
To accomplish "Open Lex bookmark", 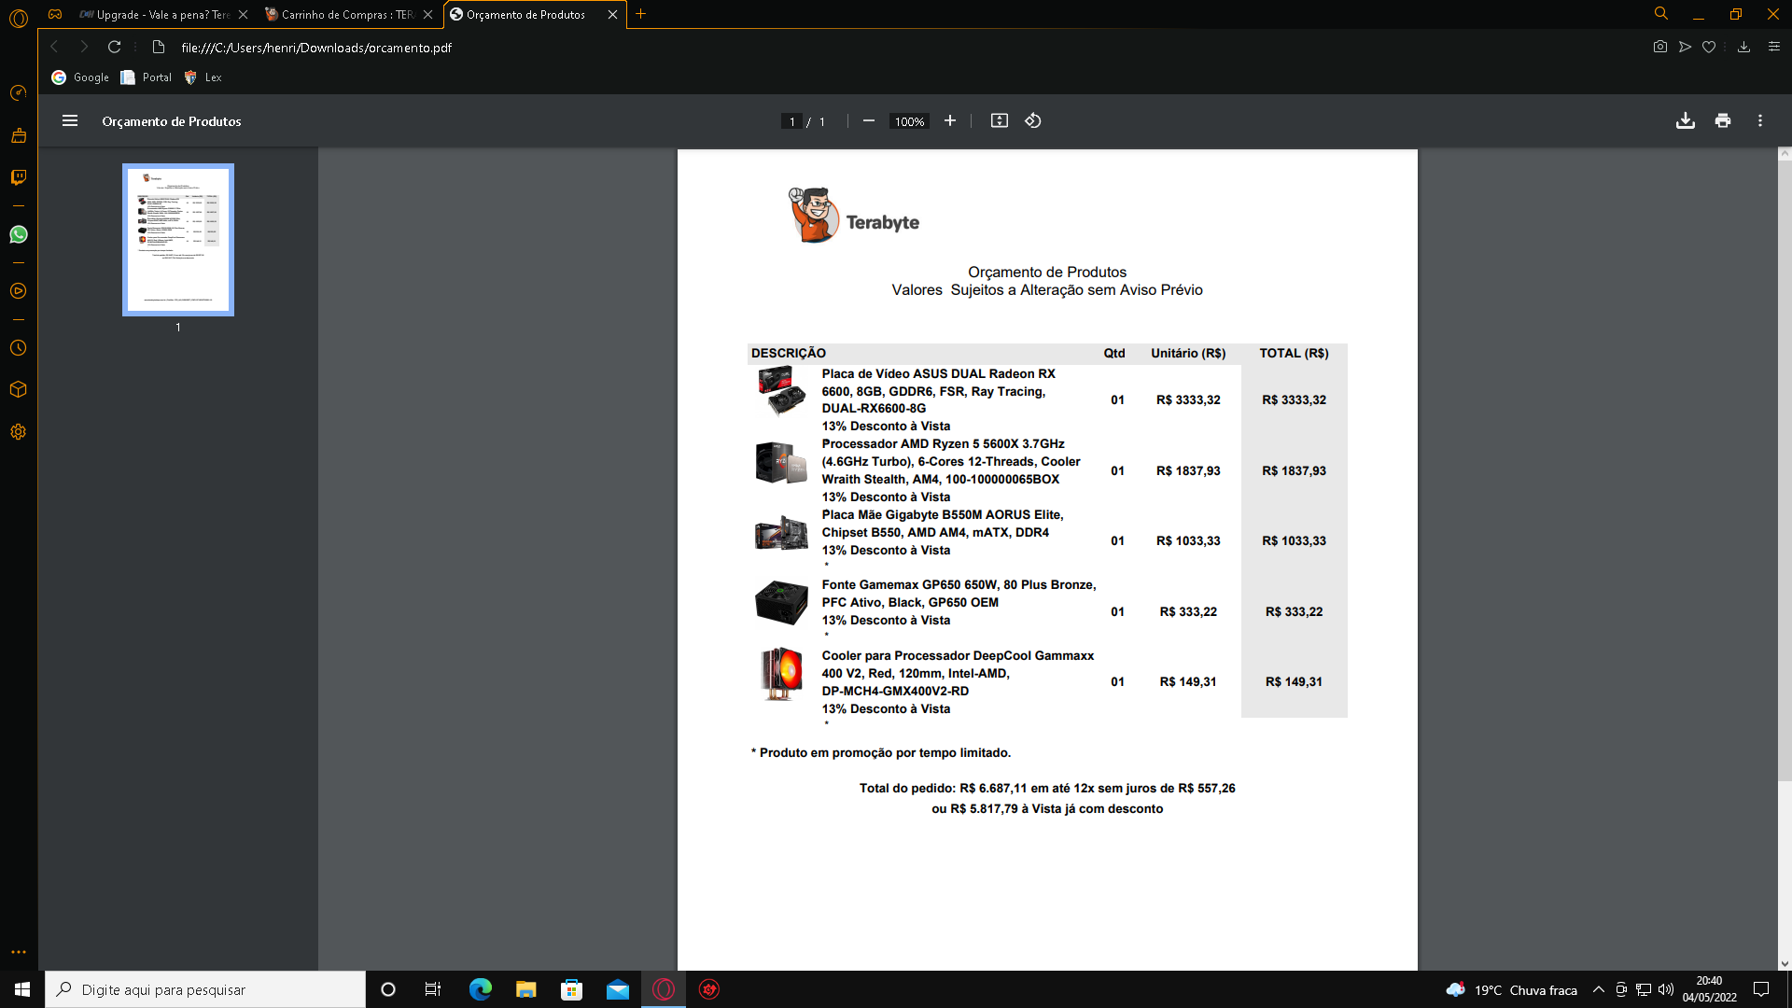I will tap(203, 77).
